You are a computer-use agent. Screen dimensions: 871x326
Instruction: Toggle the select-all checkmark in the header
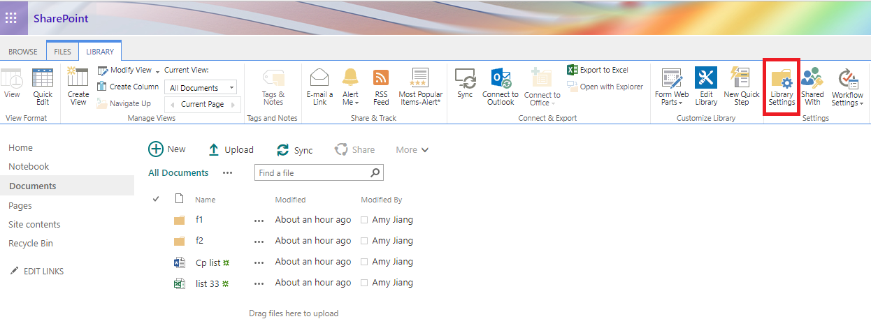[156, 199]
